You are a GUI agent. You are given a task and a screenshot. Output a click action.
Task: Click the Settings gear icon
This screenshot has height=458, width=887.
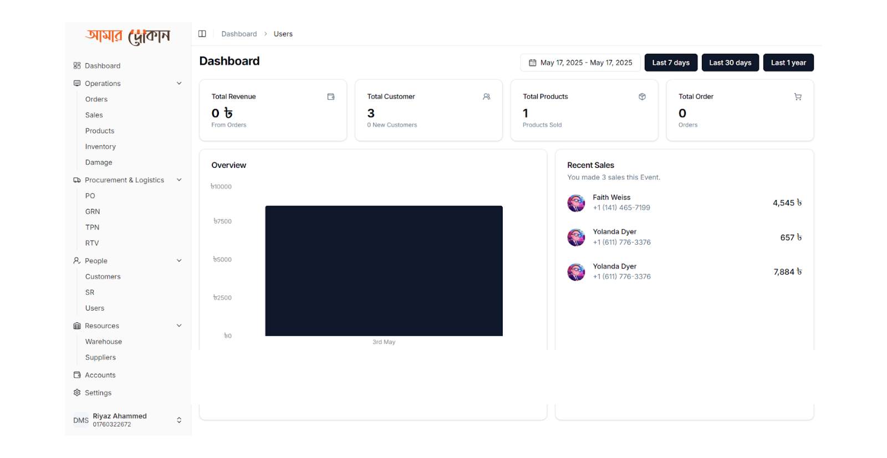[x=77, y=393]
